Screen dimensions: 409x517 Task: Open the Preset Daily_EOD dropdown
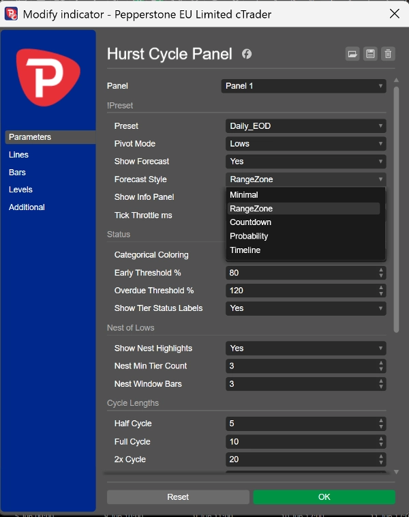point(306,126)
